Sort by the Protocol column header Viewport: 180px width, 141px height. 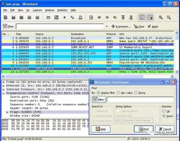(x=111, y=34)
